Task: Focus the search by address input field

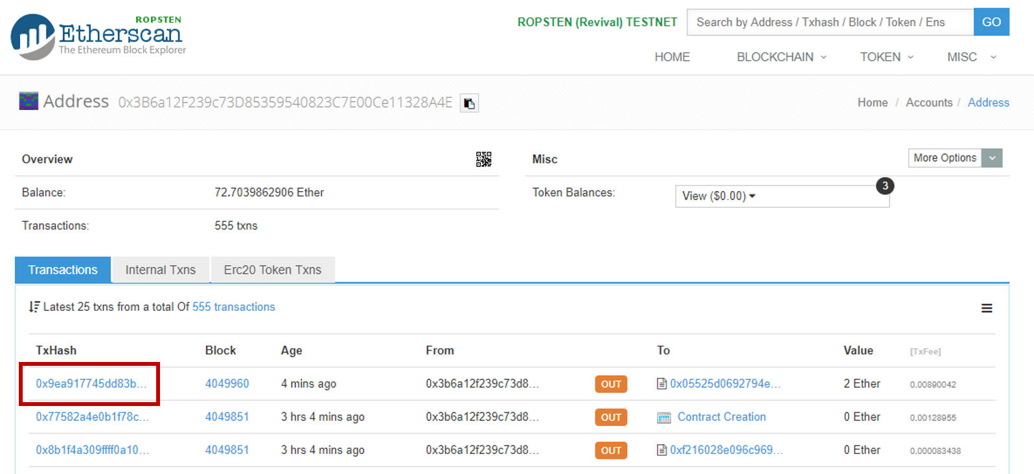Action: [x=830, y=22]
